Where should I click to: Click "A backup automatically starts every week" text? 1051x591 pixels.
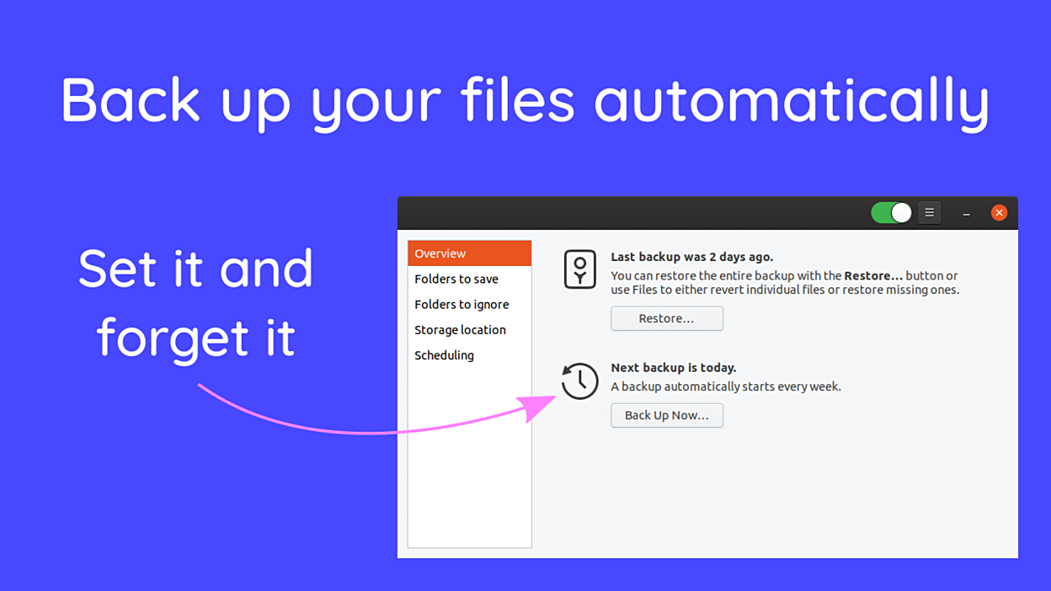tap(725, 386)
